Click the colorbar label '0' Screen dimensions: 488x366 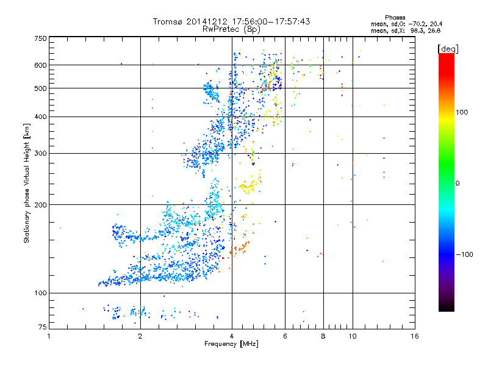point(457,184)
